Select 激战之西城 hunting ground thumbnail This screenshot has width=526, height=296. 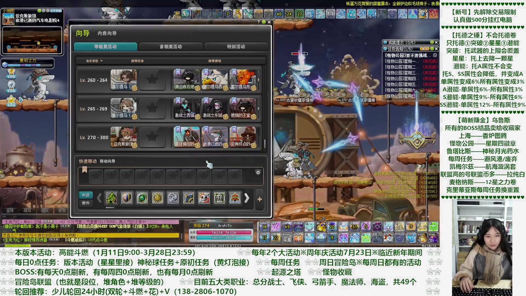pos(187,108)
